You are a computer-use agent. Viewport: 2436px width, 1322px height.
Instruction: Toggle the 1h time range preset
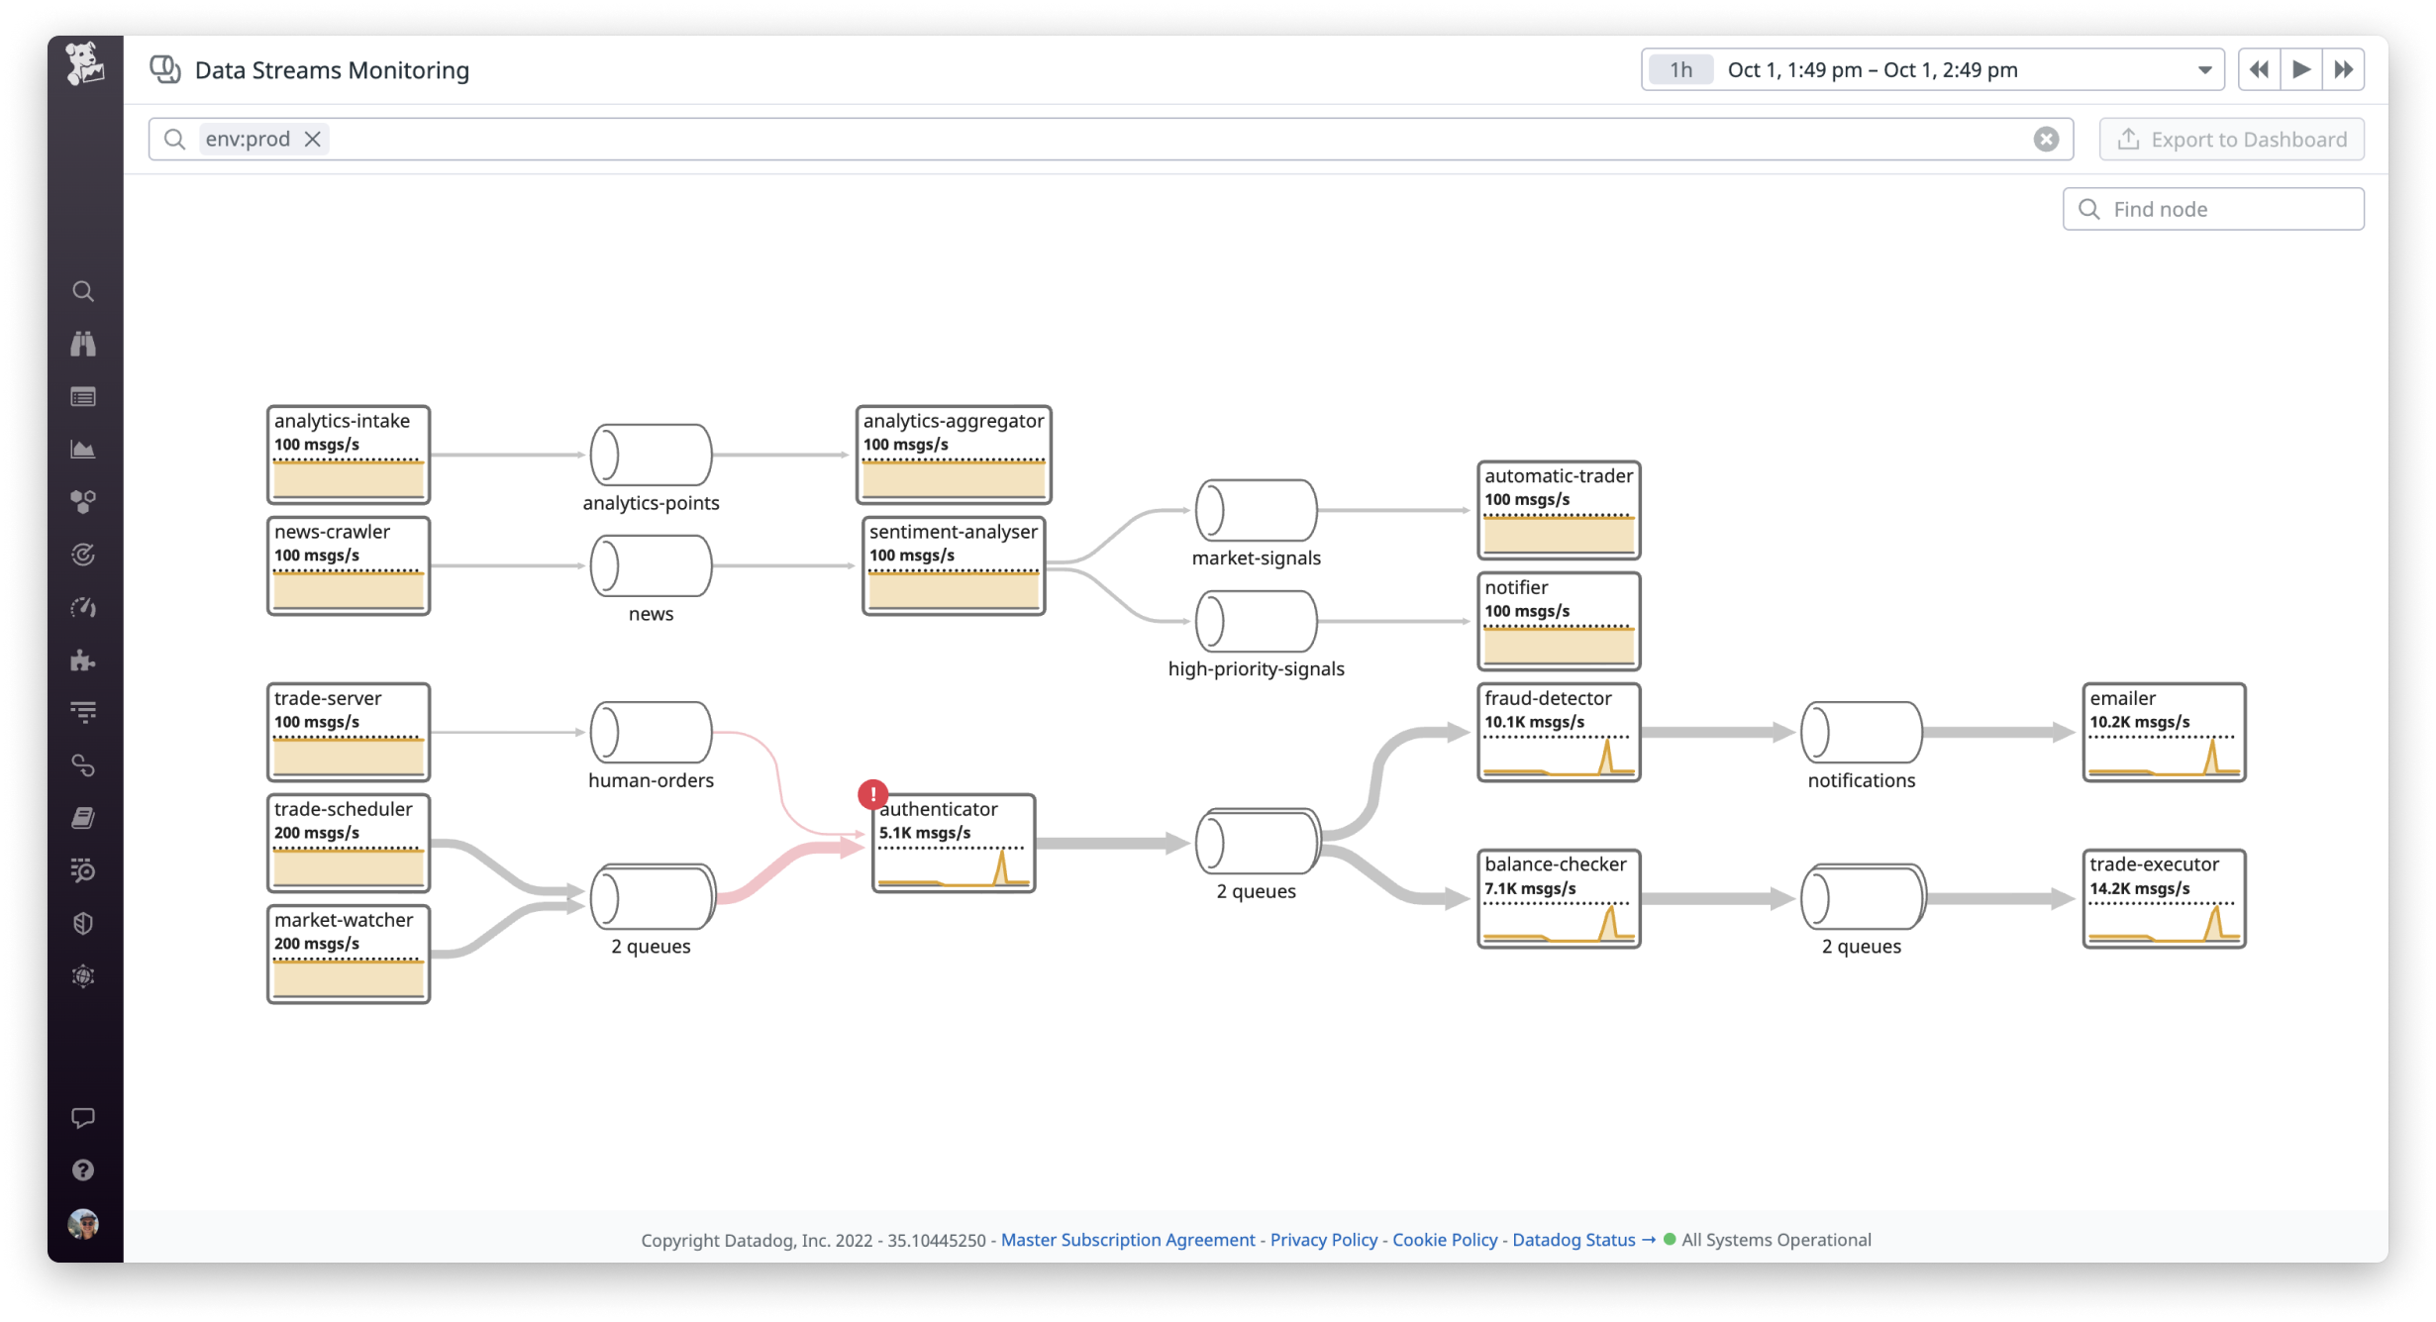[x=1679, y=69]
